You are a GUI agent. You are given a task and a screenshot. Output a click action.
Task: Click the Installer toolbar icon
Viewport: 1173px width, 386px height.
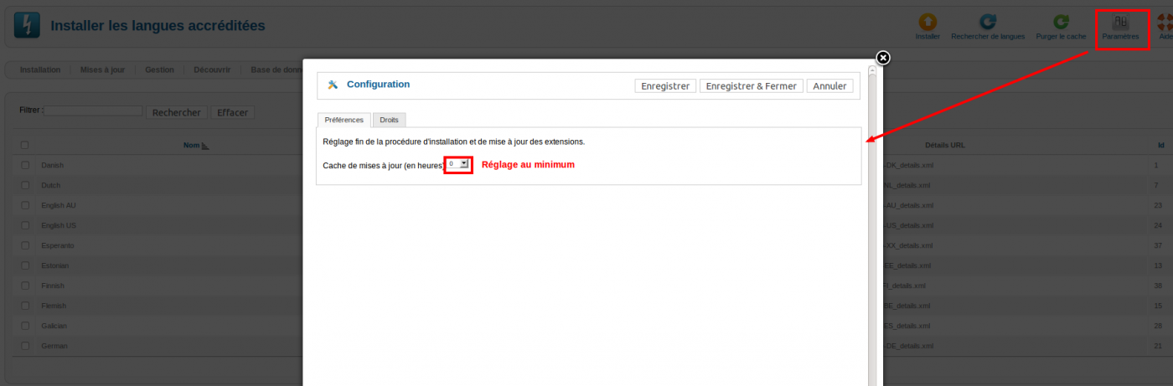tap(928, 23)
